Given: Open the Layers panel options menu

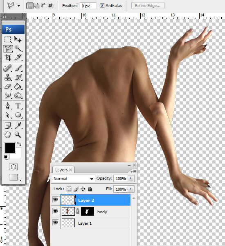Looking at the screenshot, I should click(x=133, y=172).
